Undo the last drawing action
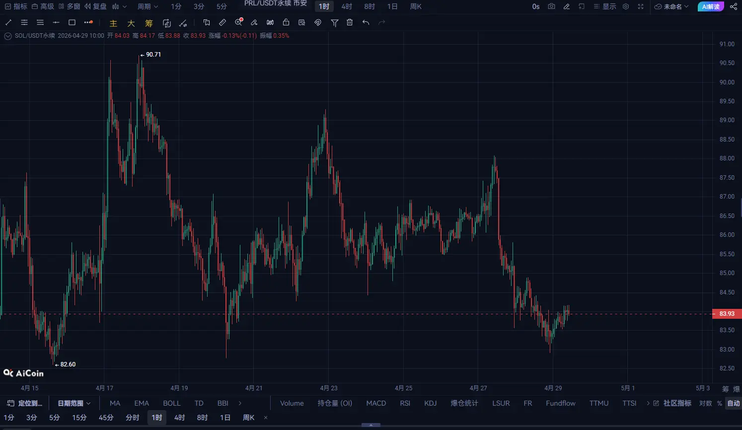The width and height of the screenshot is (742, 430). [x=366, y=22]
